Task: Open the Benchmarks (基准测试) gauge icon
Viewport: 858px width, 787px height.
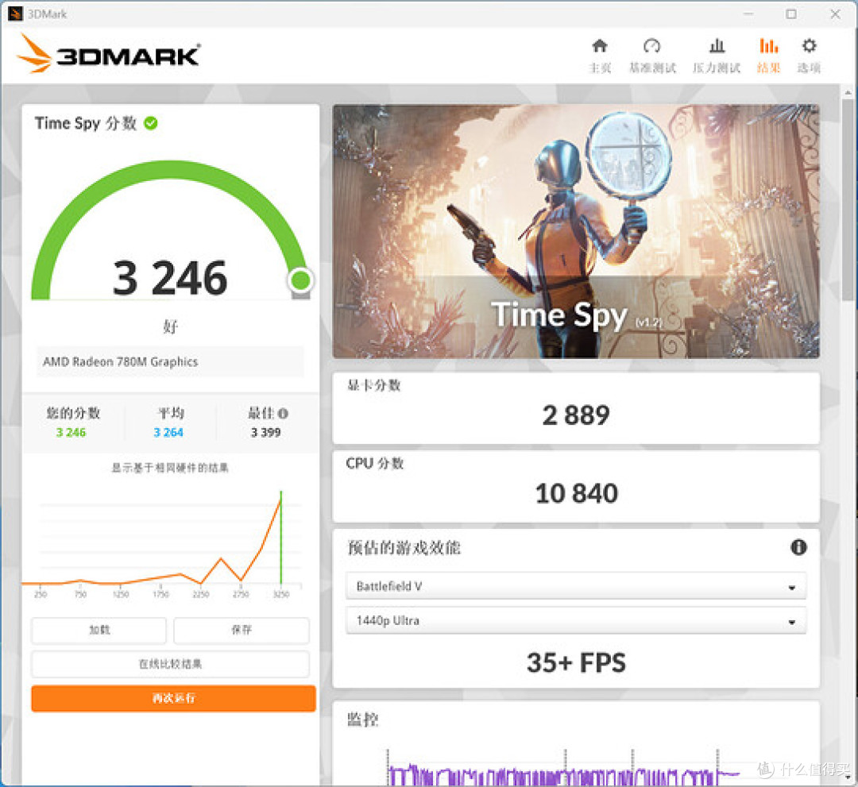Action: click(x=651, y=47)
